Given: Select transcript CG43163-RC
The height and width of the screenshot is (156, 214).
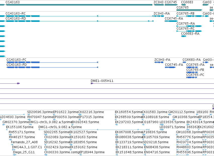Looking at the screenshot, I should pos(16,14).
